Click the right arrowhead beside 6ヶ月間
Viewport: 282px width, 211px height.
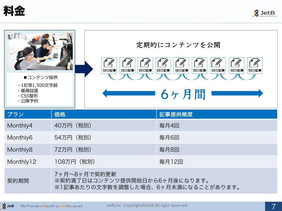[x=259, y=94]
